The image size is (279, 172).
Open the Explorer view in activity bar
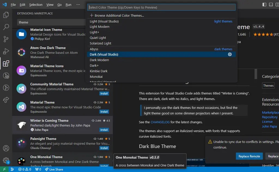click(6, 15)
